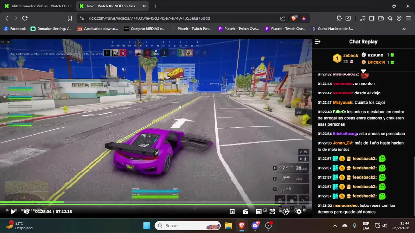This screenshot has width=415, height=233.
Task: Expand hidden bookmarks double chevron
Action: pos(404,29)
